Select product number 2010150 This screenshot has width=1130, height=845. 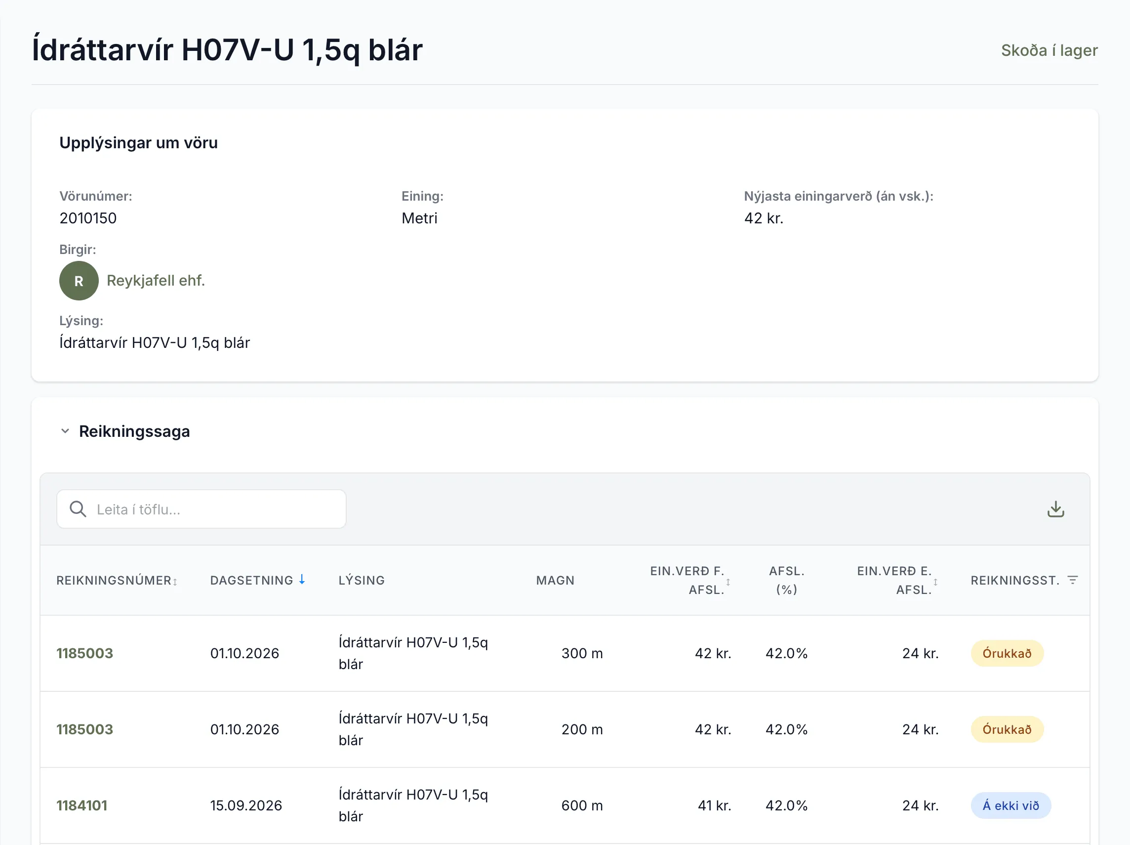[88, 218]
